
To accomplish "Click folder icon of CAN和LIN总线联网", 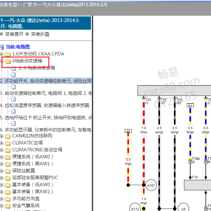I will coord(8,136).
